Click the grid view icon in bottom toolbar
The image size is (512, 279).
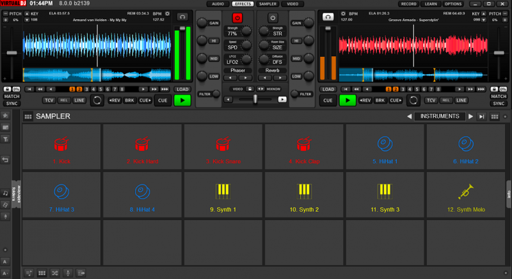pos(42,273)
